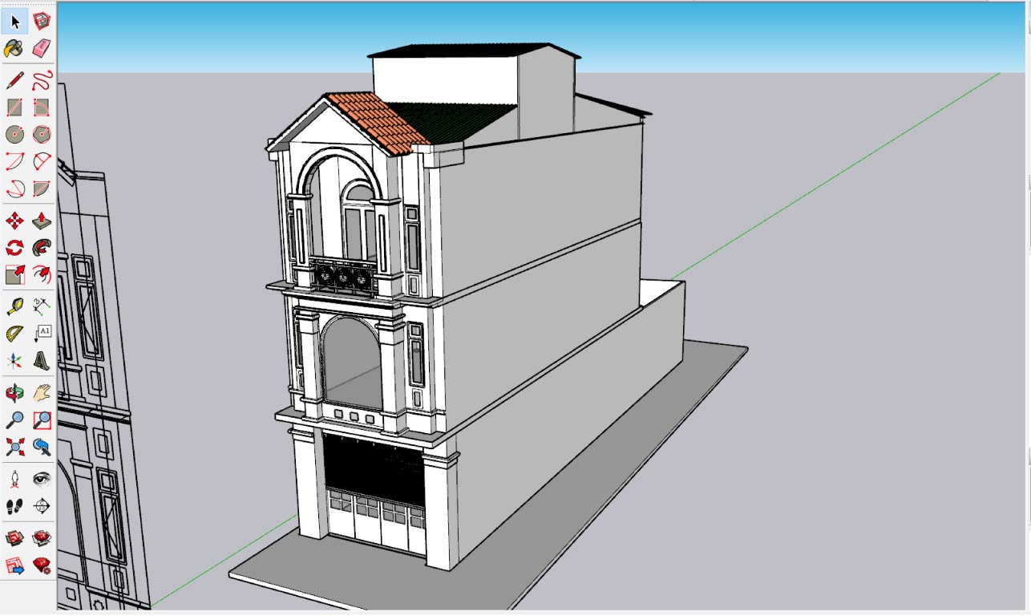Activate the Move tool with red arrows
Image resolution: width=1031 pixels, height=616 pixels.
tap(14, 221)
